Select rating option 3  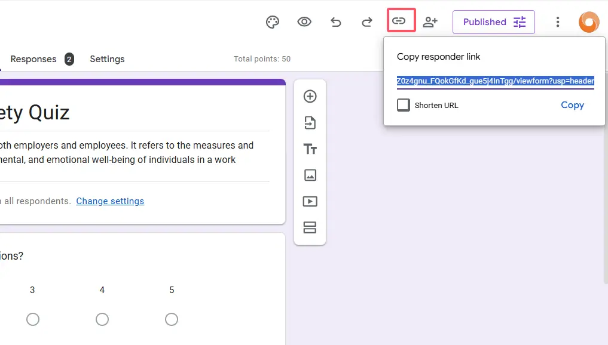pos(33,319)
